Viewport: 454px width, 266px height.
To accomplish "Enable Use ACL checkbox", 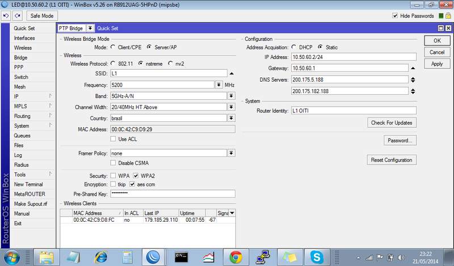I will [113, 139].
